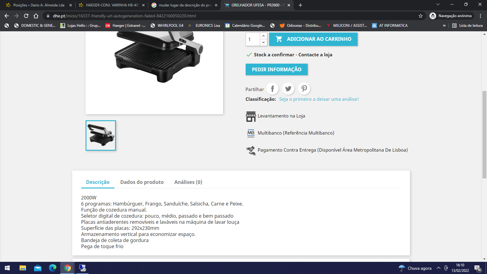Image resolution: width=487 pixels, height=274 pixels.
Task: Close the Posições Dario A. Almeida tab
Action: tap(71, 5)
